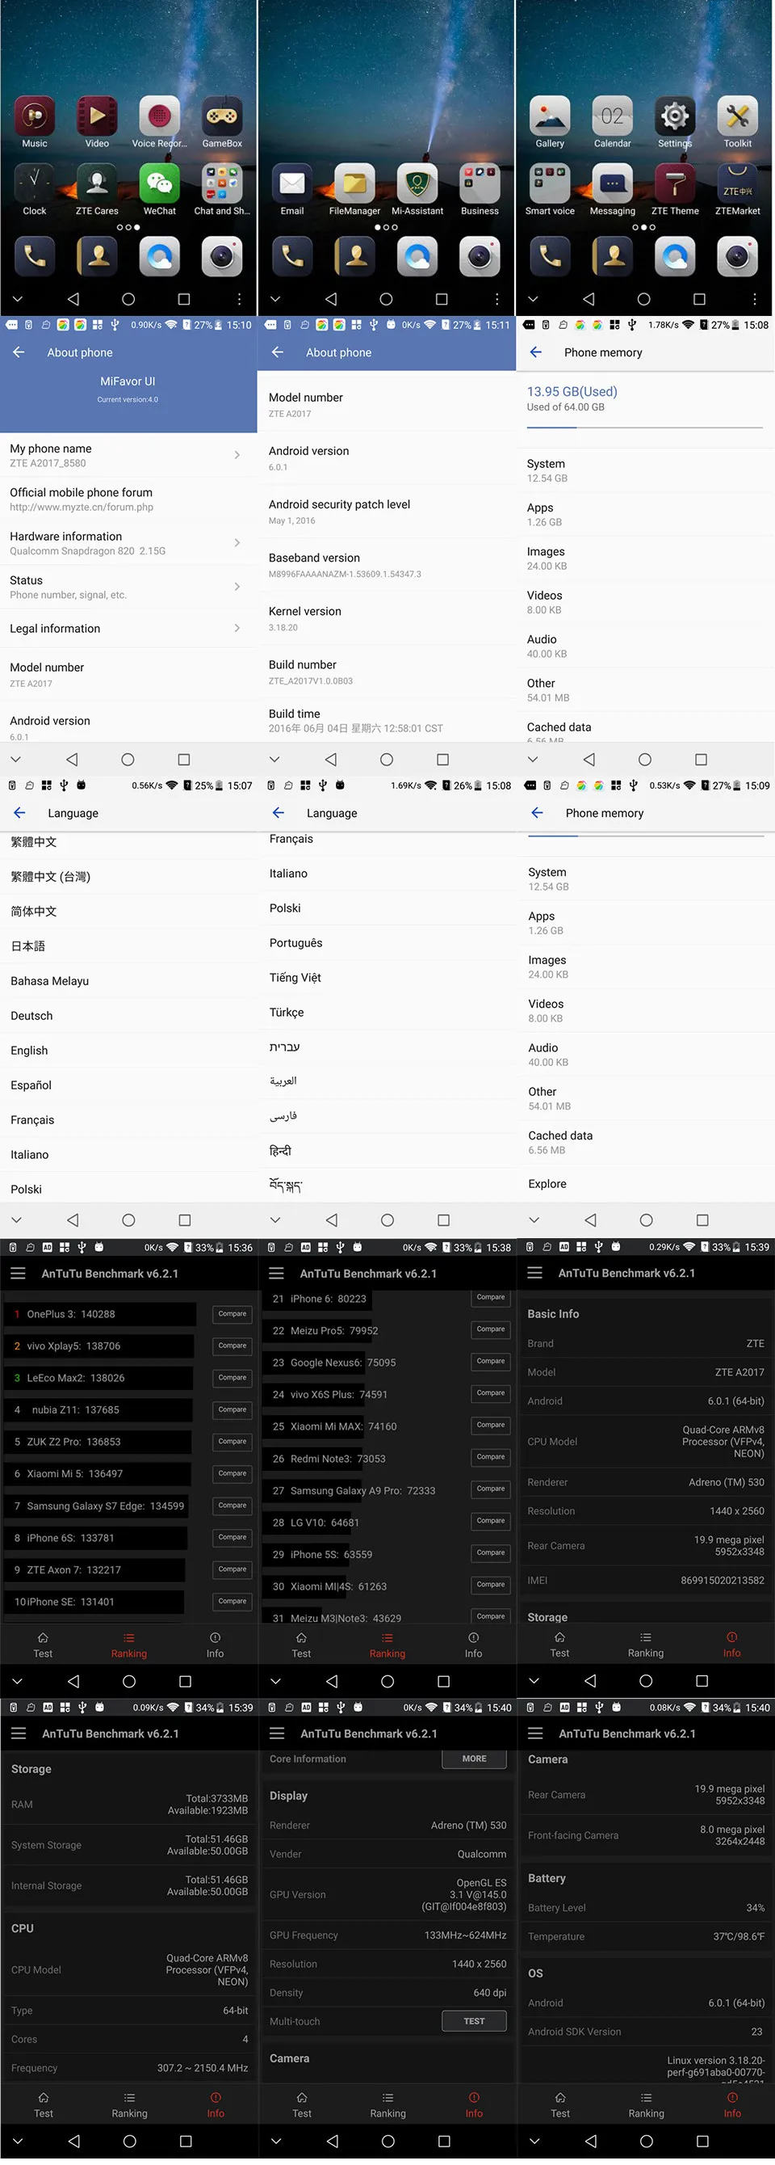Viewport: 775px width, 2165px height.
Task: Open the myzte.cn forum link
Action: point(82,507)
